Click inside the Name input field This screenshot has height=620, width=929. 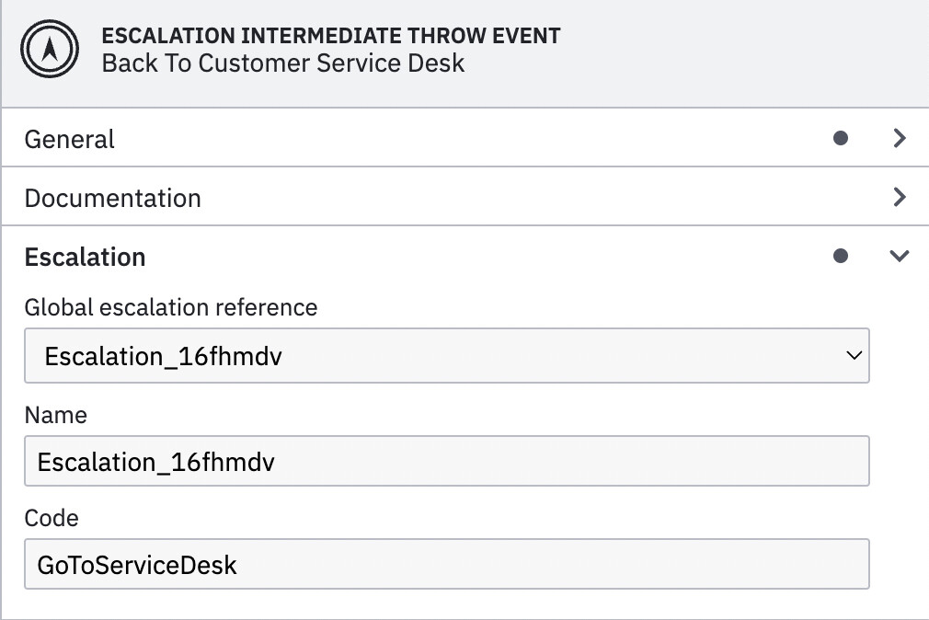tap(446, 461)
